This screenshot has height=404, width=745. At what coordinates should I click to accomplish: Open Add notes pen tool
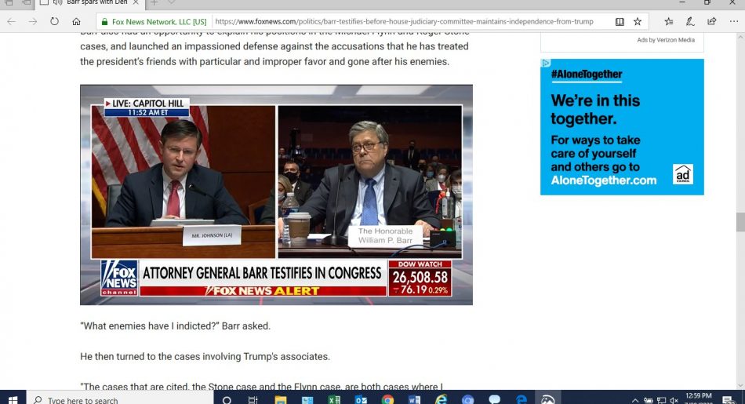(x=690, y=21)
